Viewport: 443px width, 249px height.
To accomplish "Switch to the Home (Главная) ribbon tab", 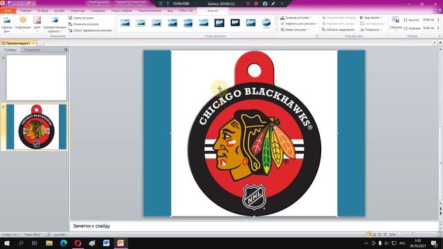I will coord(26,11).
